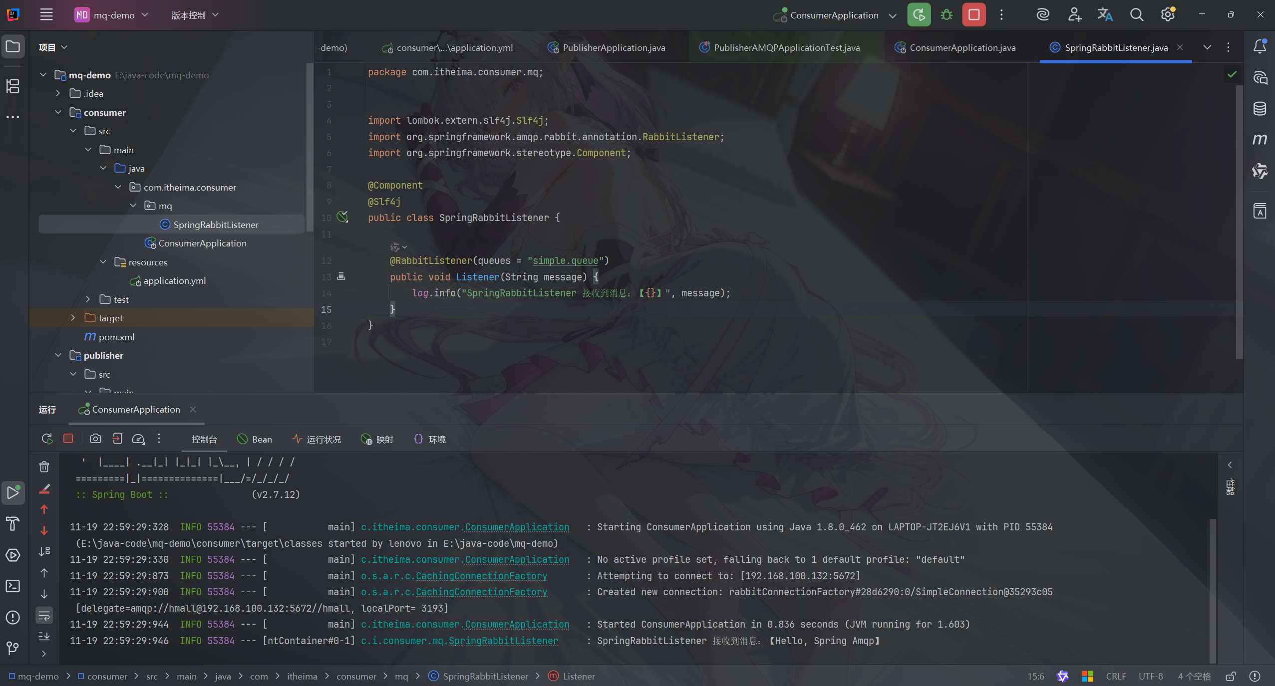Open the notifications bell panel
The image size is (1275, 686).
pos(1260,46)
